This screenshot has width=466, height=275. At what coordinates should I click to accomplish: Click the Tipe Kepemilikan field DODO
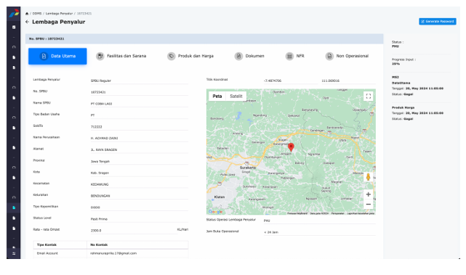tap(140, 208)
